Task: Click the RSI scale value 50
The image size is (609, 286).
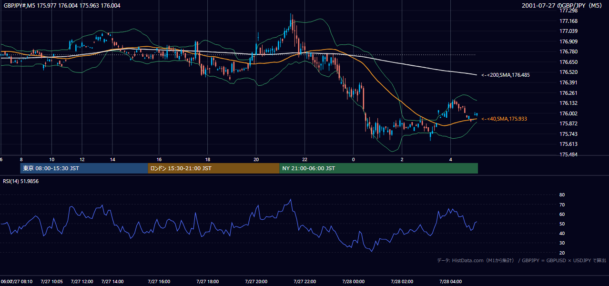Action: pyautogui.click(x=562, y=224)
